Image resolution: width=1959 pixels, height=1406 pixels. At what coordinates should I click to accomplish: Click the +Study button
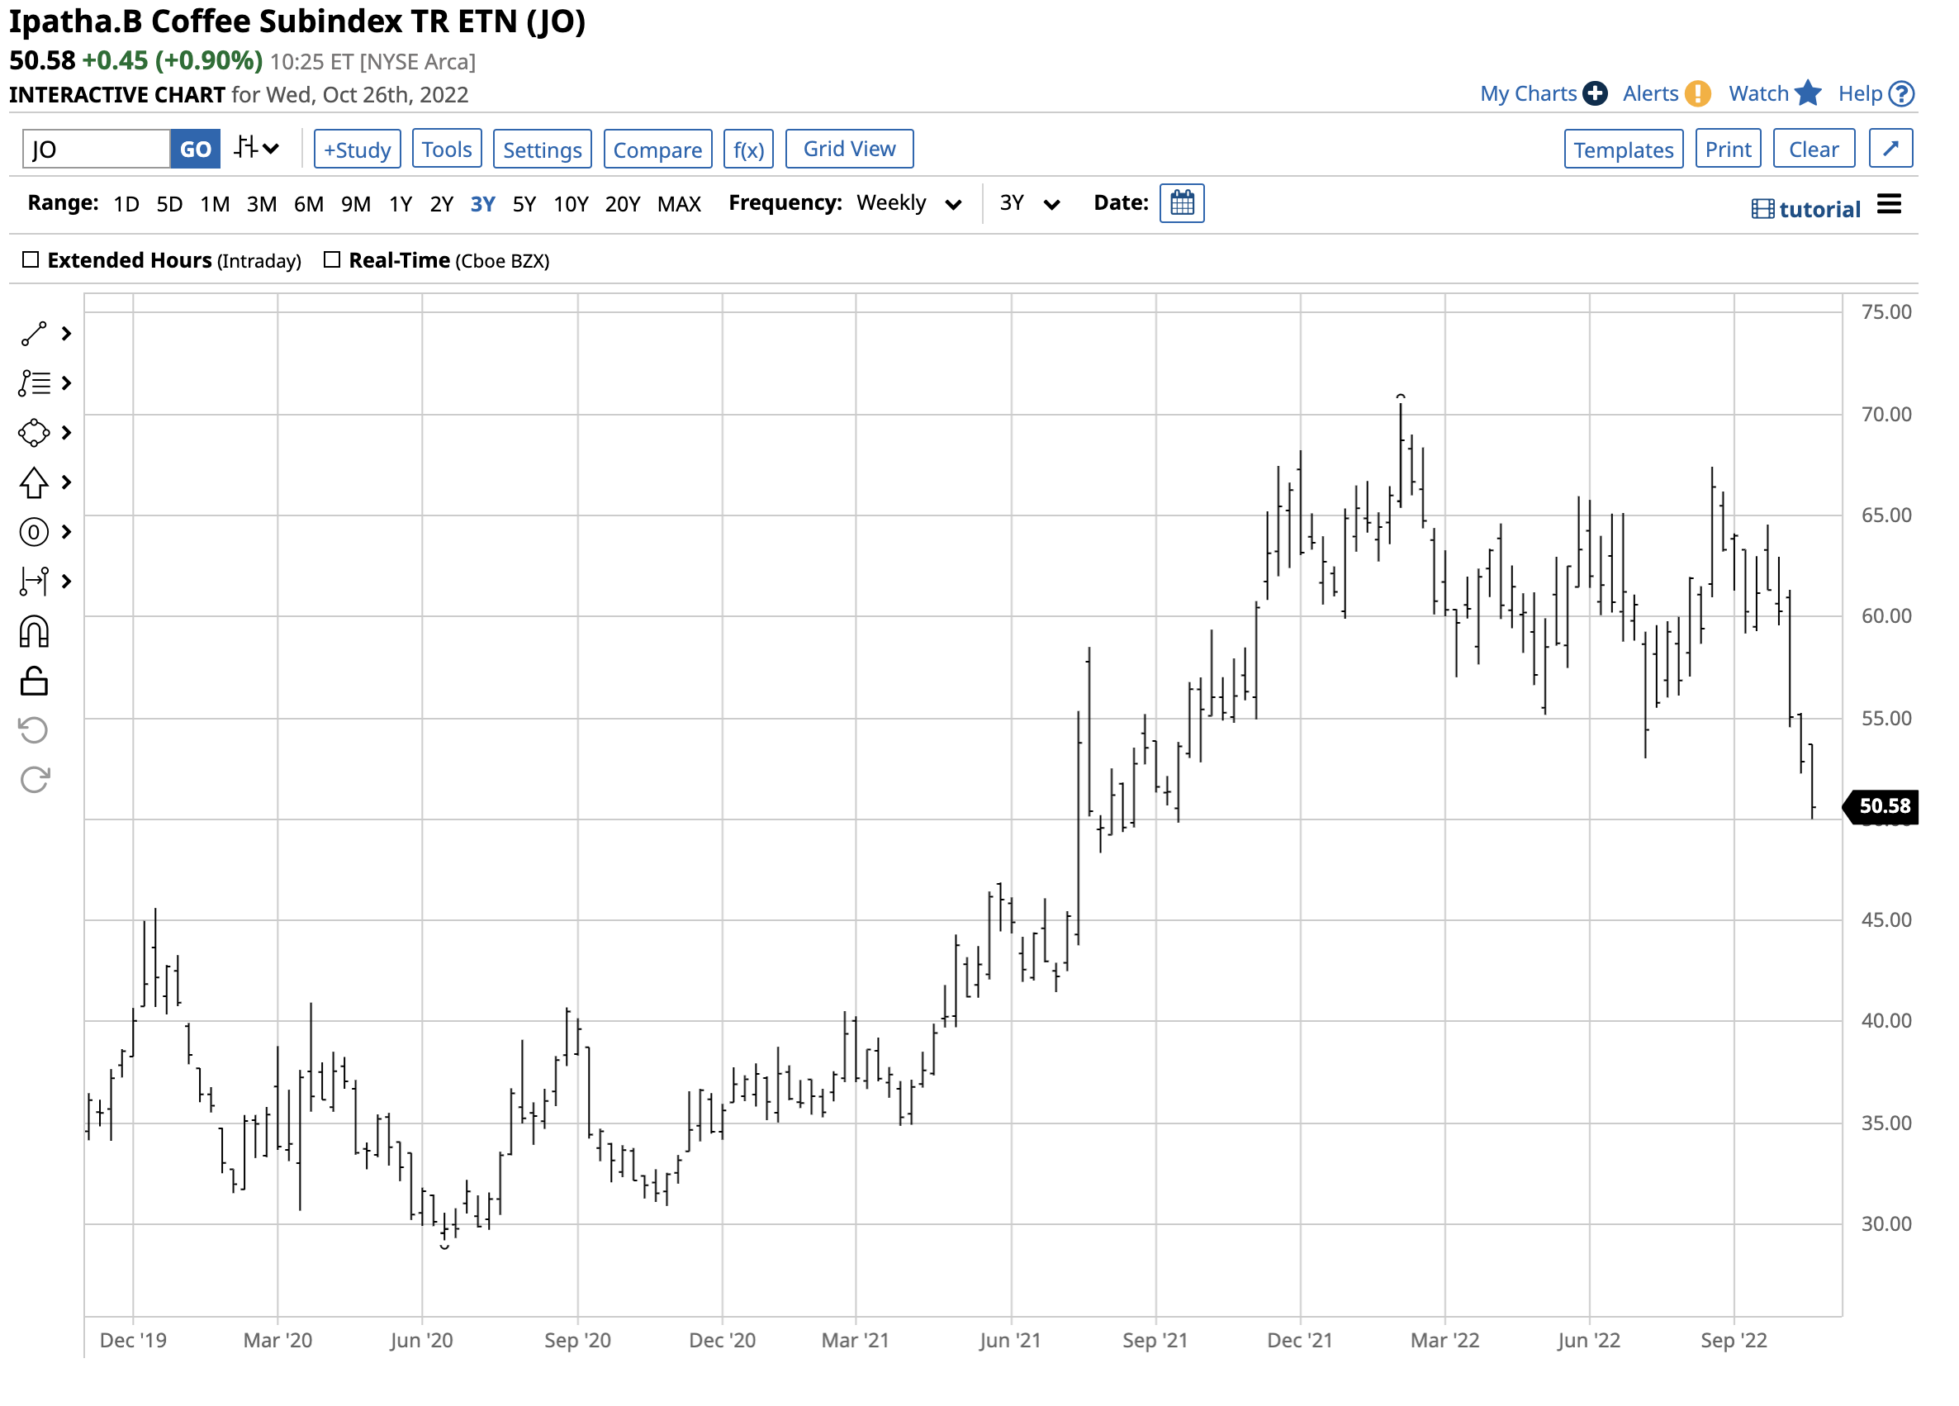[357, 150]
